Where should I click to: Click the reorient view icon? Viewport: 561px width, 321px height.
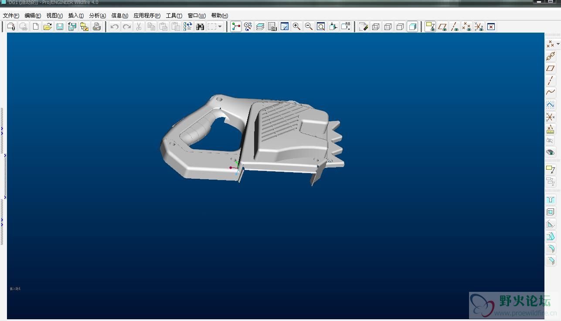[x=333, y=27]
